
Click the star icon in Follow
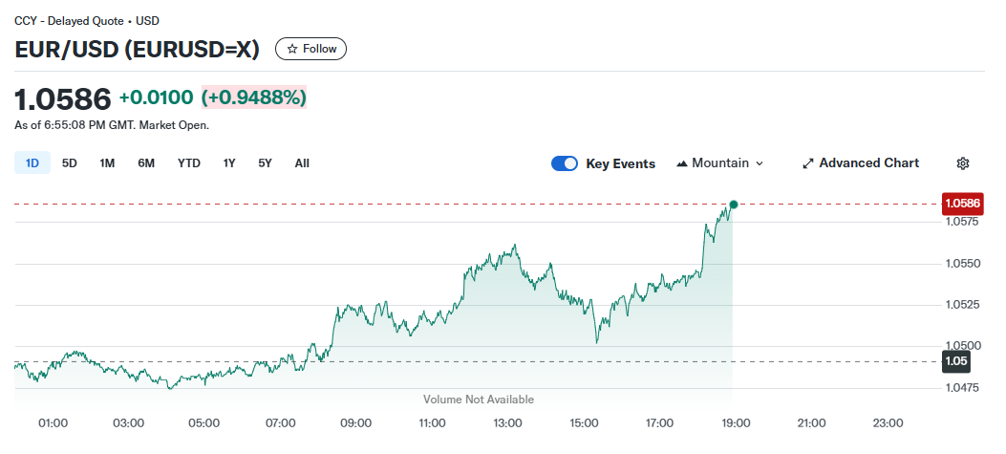(292, 49)
